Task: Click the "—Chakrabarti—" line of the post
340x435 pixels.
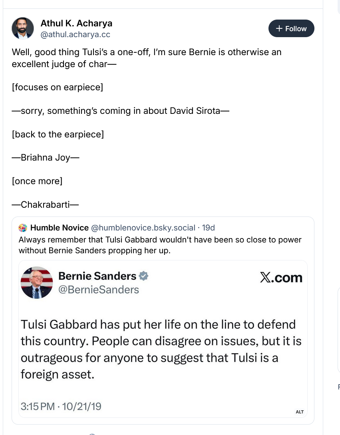Action: (45, 205)
